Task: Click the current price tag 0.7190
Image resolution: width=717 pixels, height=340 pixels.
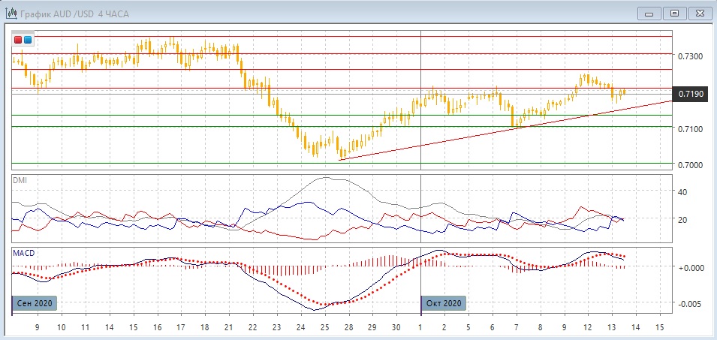Action: pyautogui.click(x=691, y=94)
